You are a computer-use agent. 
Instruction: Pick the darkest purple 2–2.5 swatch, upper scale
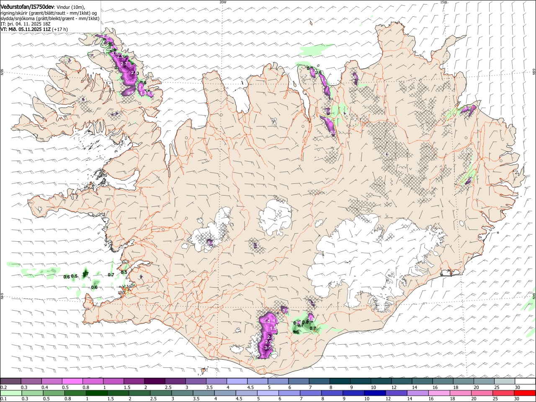pos(155,381)
